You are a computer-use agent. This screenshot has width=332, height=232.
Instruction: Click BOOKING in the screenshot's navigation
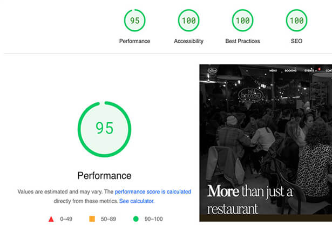pos(290,71)
